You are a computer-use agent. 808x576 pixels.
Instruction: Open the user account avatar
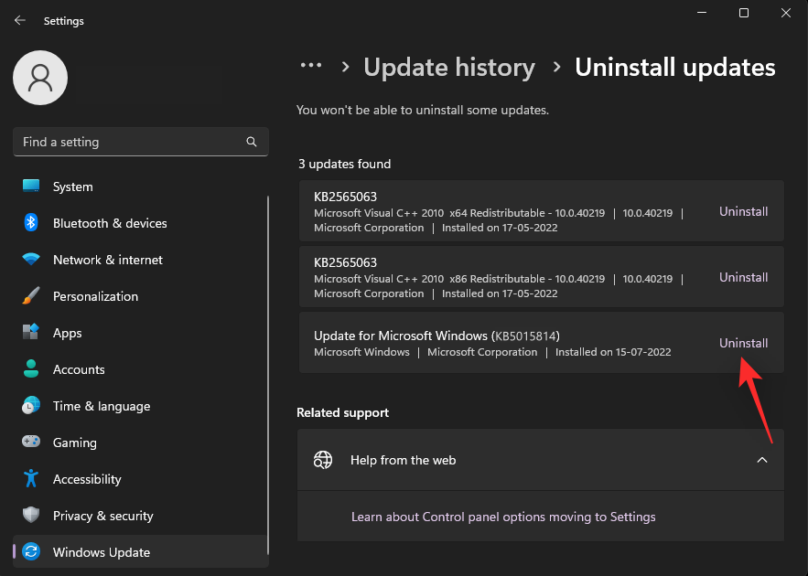click(39, 78)
